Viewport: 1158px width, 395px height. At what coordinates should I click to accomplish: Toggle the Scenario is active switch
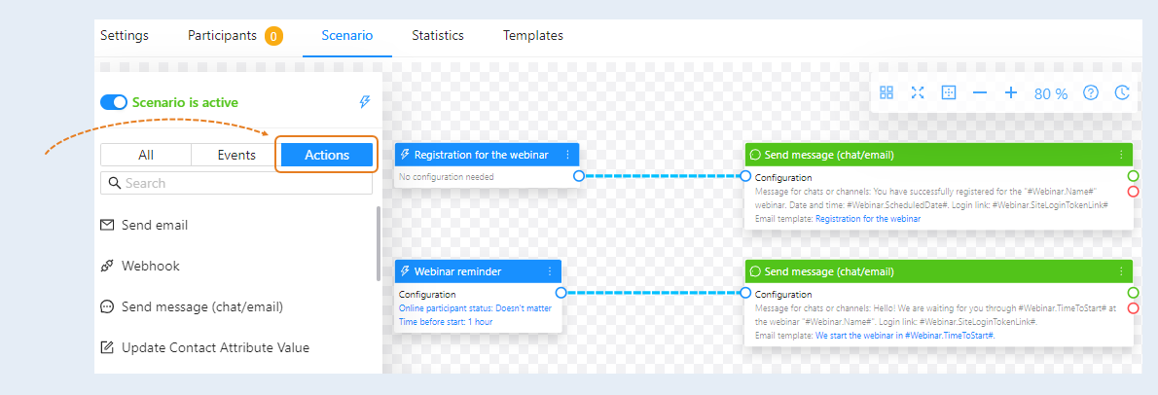(x=114, y=102)
